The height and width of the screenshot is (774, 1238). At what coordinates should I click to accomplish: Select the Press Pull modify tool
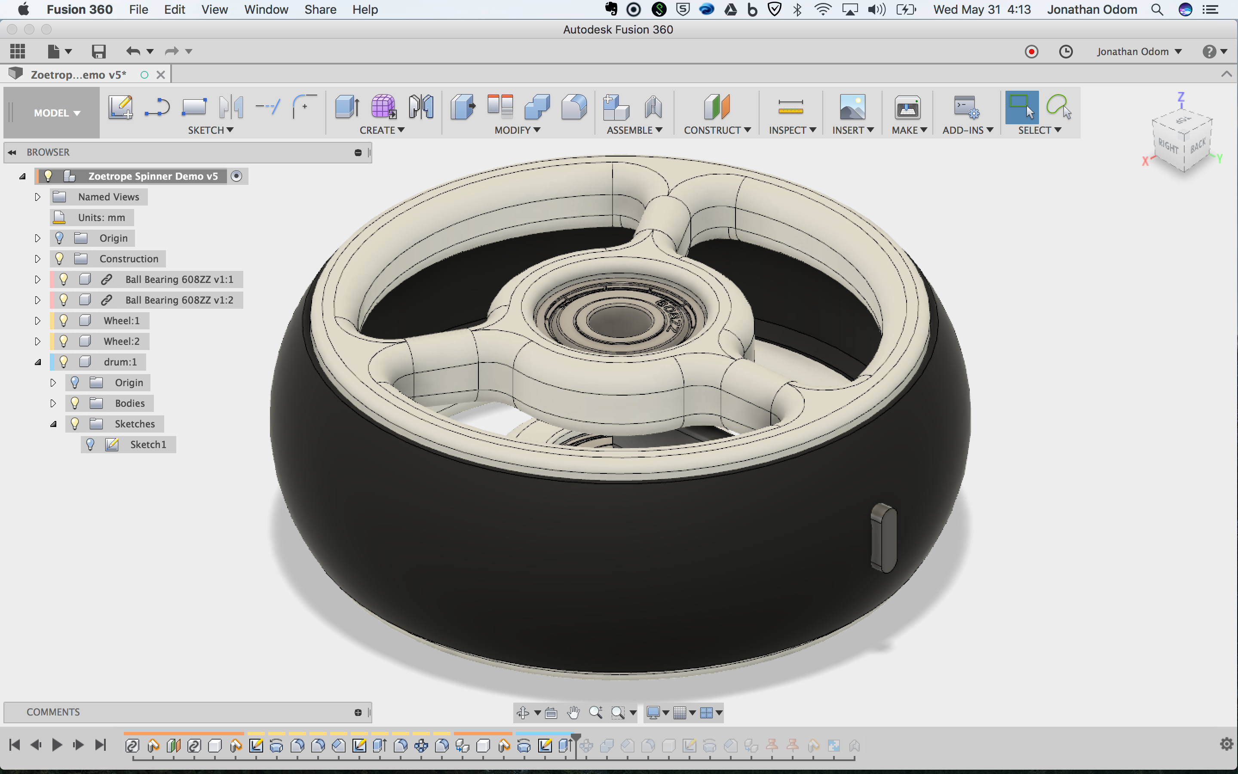pos(463,107)
